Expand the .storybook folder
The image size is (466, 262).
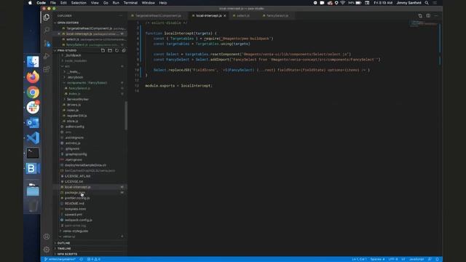tap(74, 77)
